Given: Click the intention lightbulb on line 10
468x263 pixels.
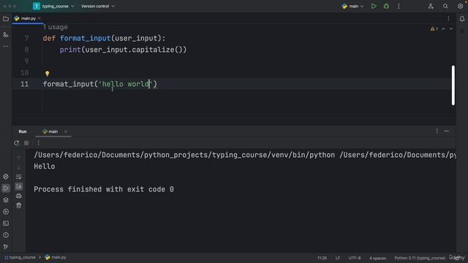Looking at the screenshot, I should click(x=47, y=73).
